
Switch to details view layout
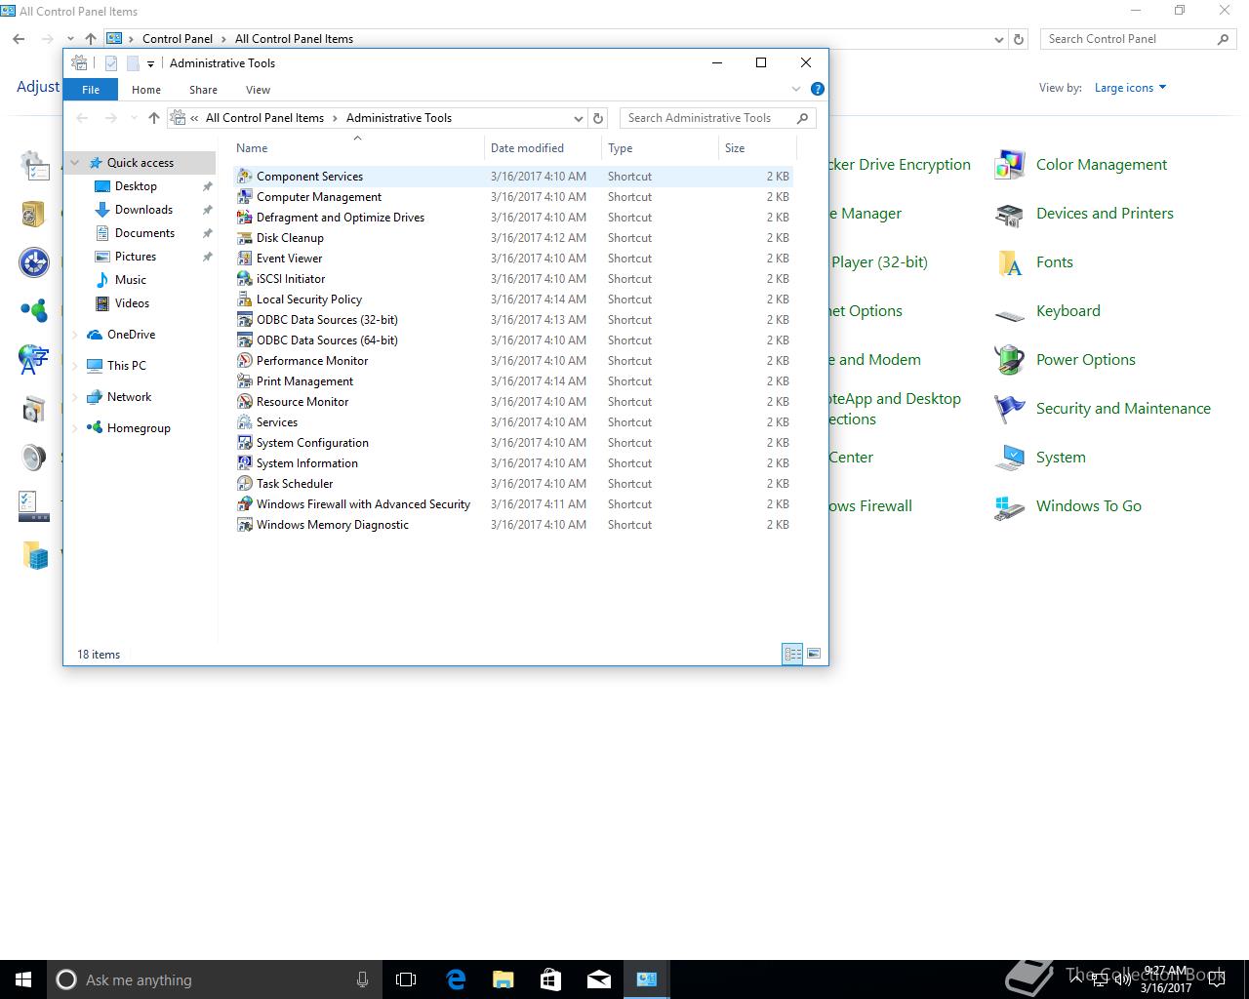792,654
